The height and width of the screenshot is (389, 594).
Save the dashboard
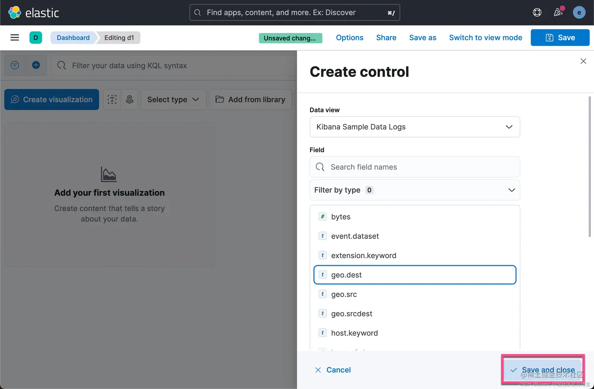tap(560, 38)
